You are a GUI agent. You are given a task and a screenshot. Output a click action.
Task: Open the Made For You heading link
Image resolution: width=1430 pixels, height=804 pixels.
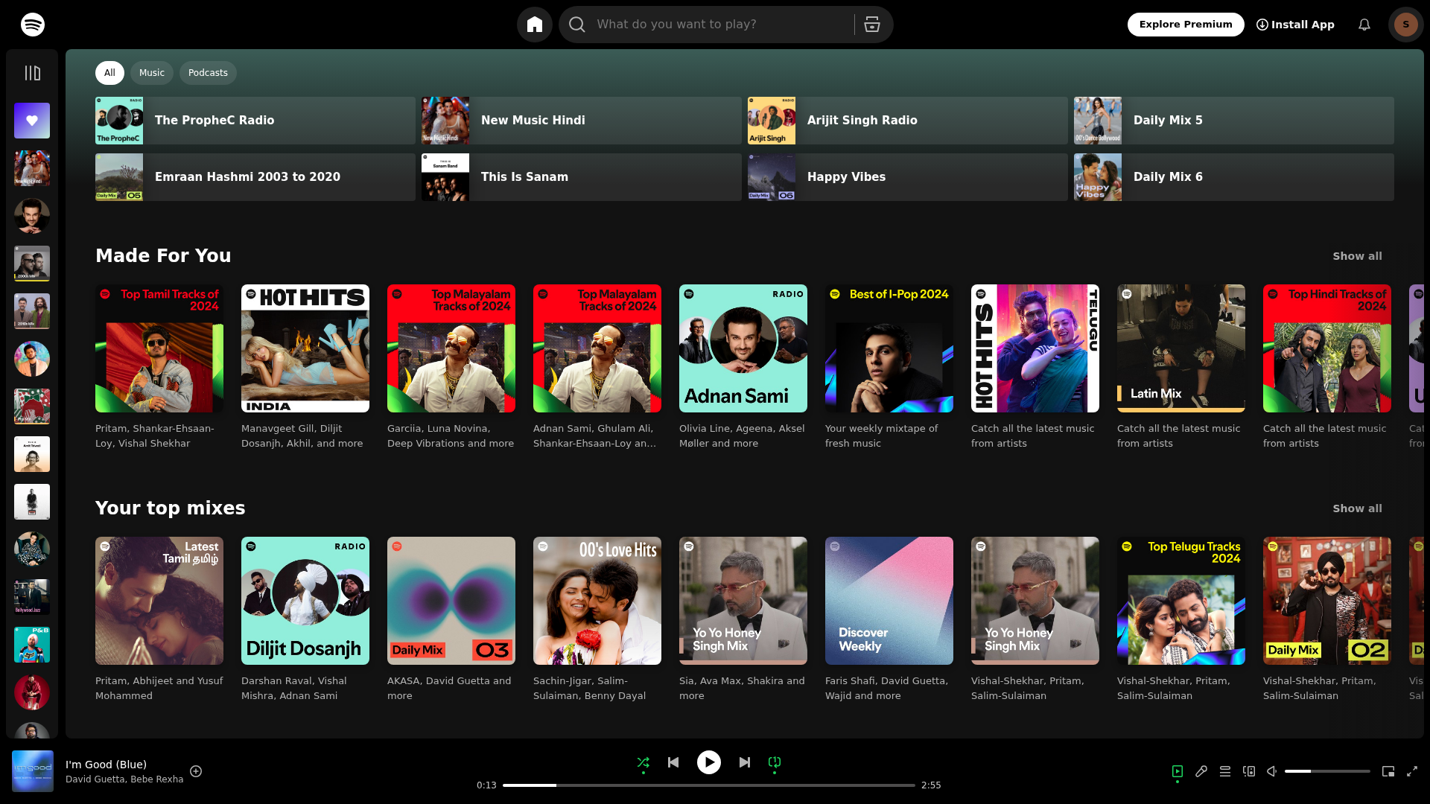[x=163, y=256]
